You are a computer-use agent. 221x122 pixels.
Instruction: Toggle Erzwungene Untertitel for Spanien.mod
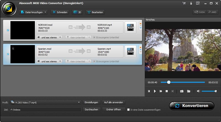click(x=94, y=62)
